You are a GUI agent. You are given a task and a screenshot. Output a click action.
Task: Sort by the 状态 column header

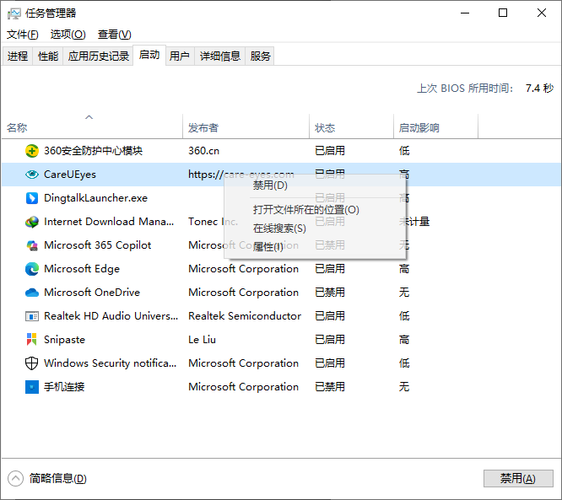click(x=351, y=126)
